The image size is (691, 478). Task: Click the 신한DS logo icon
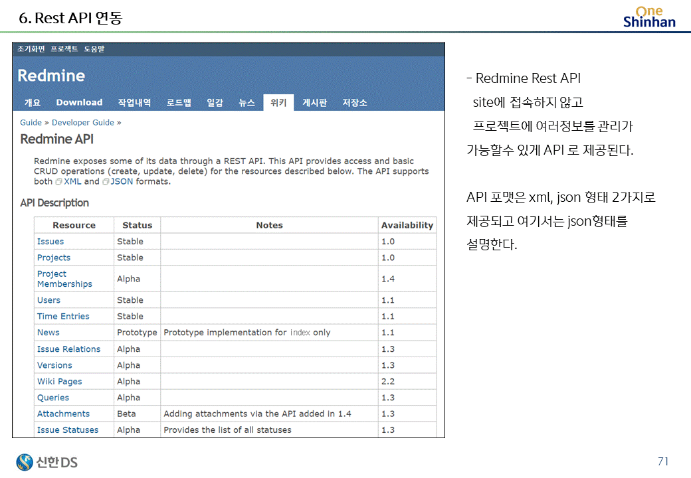click(25, 462)
